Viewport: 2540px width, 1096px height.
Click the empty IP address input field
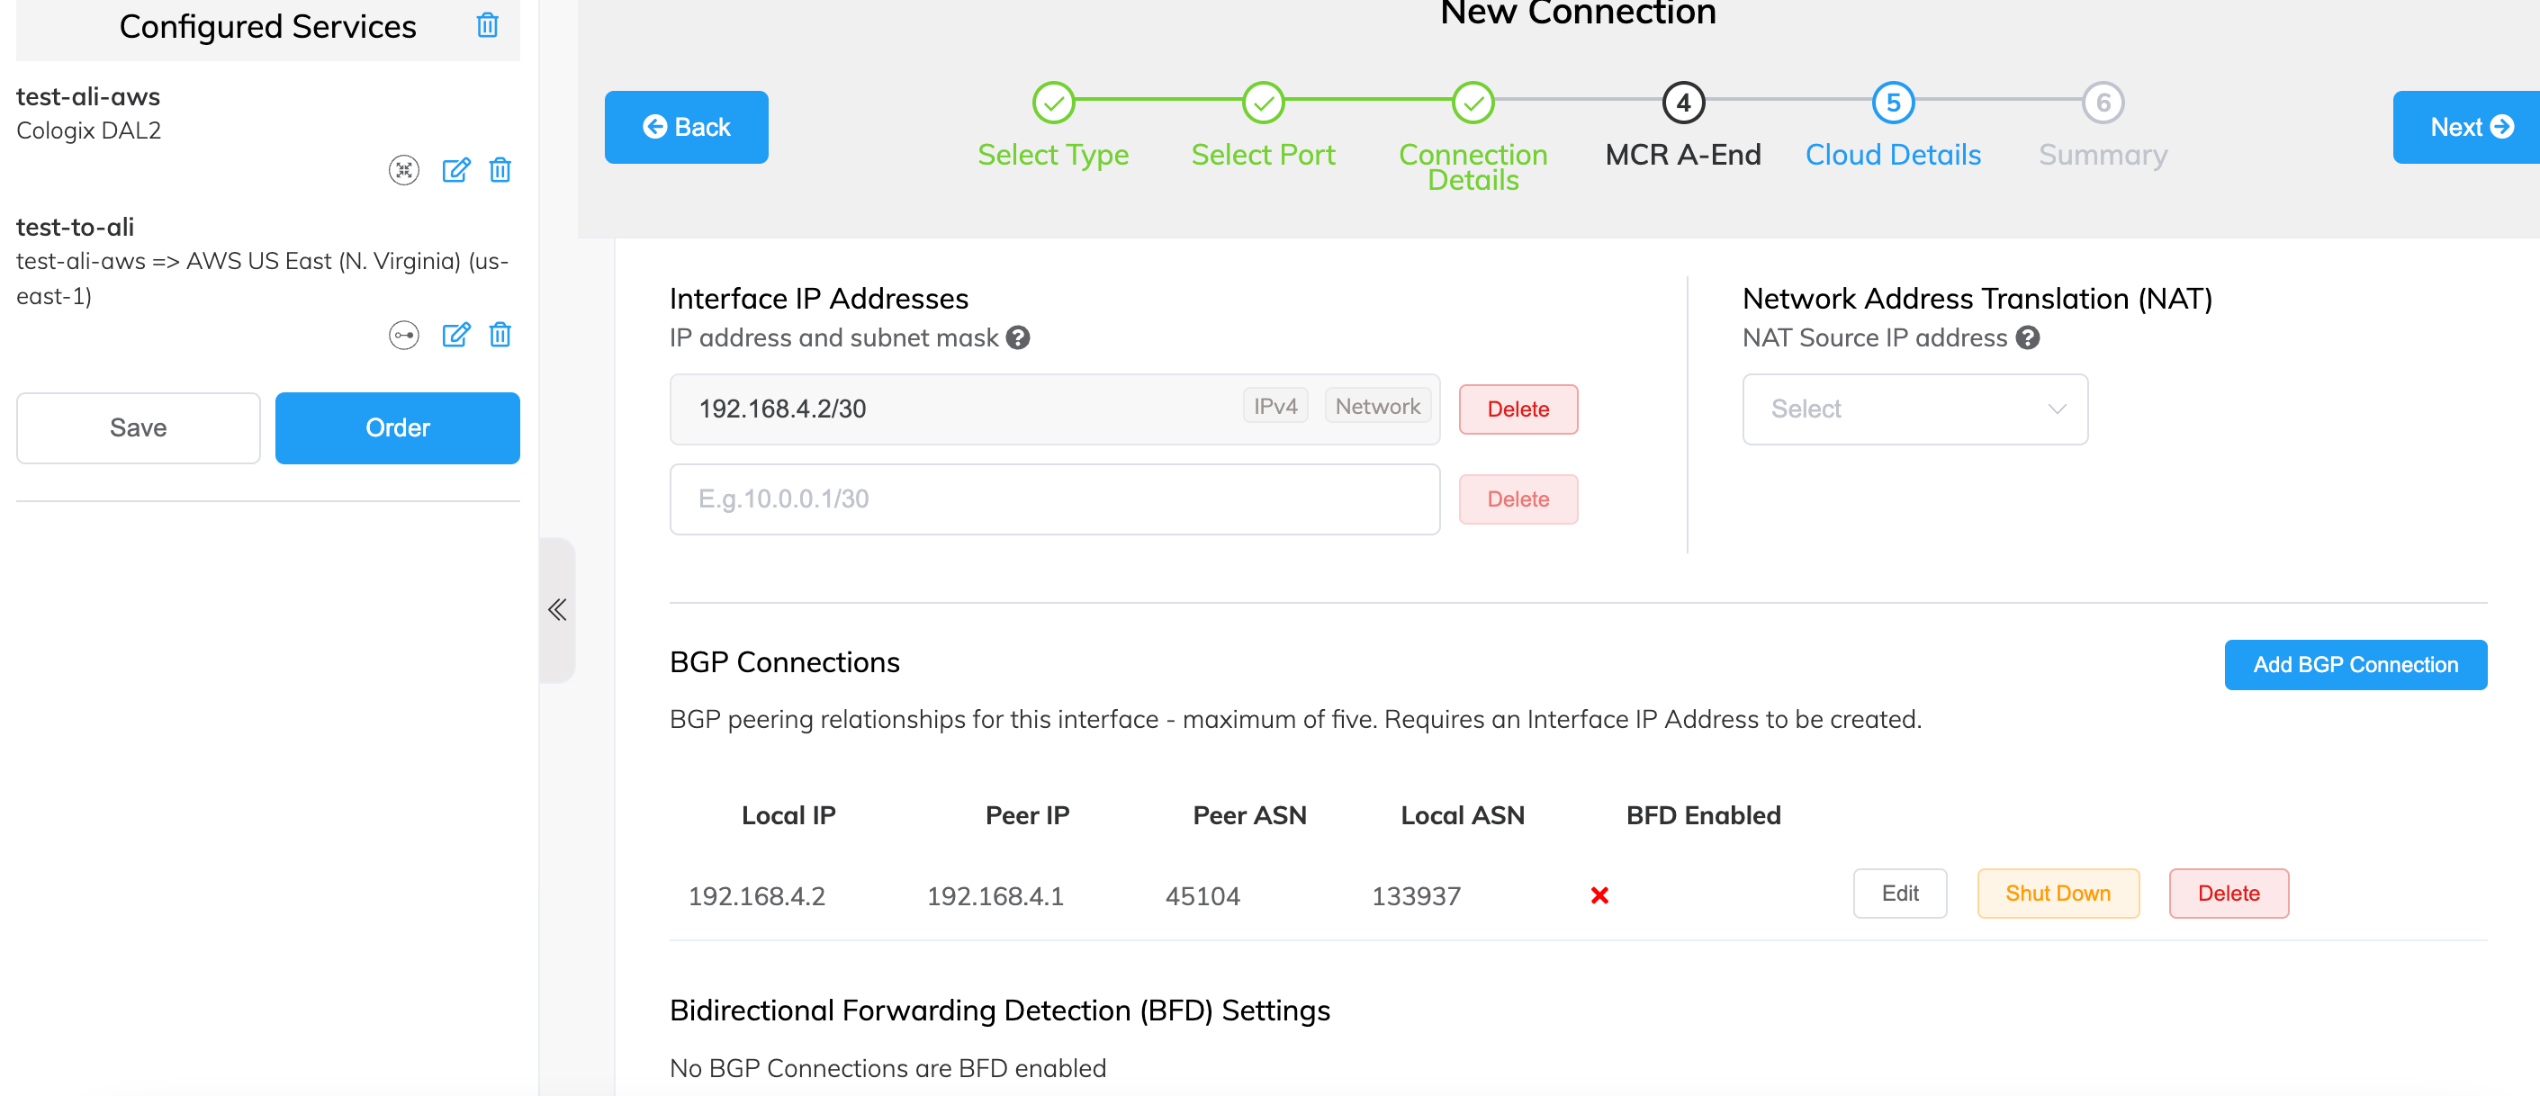tap(1055, 499)
